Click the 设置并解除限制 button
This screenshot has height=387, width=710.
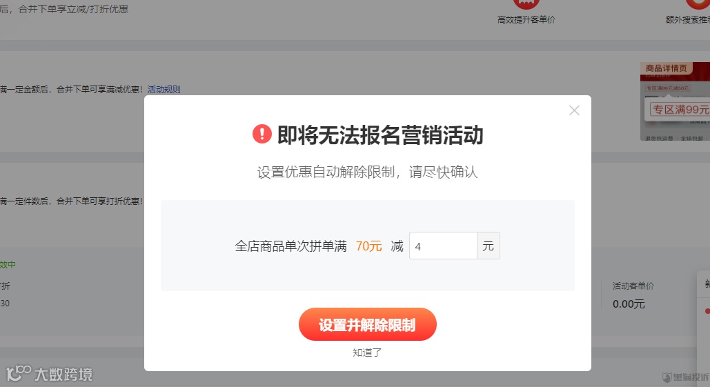click(367, 324)
